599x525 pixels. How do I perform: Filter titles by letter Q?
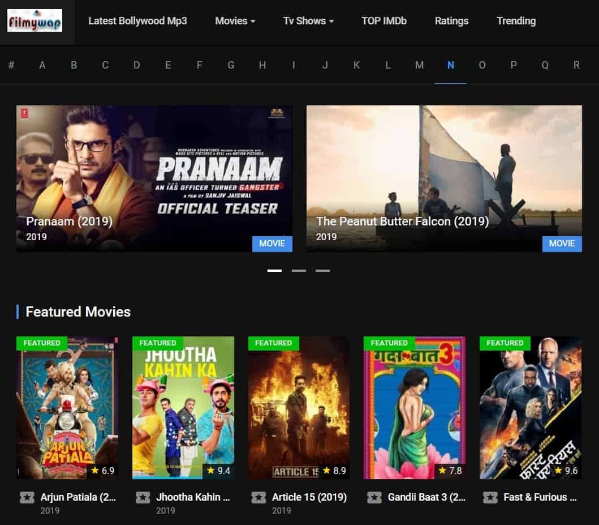click(545, 65)
